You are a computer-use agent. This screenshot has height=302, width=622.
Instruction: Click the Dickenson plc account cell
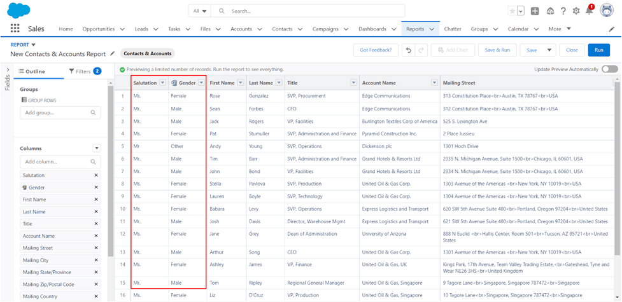[x=399, y=146]
